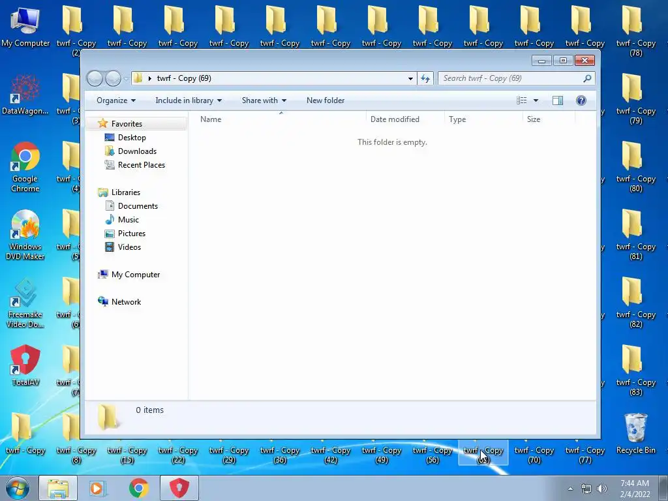Screen dimensions: 668x501
Task: Show hidden tray icons arrow
Action: point(570,489)
